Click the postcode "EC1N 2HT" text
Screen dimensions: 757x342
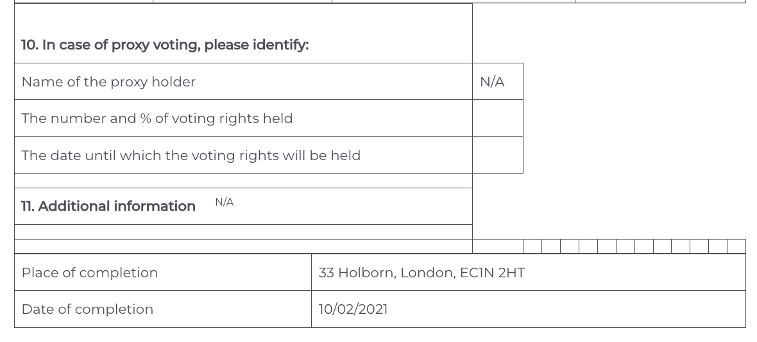coord(493,273)
